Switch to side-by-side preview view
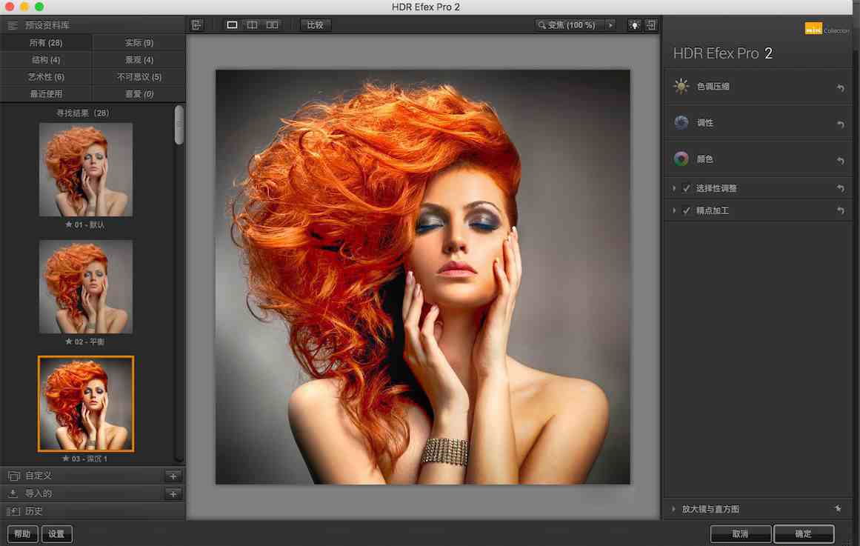Viewport: 860px width, 546px height. (x=272, y=24)
